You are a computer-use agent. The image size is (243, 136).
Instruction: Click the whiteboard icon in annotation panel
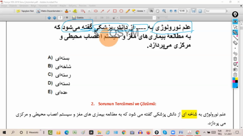pyautogui.click(x=235, y=64)
